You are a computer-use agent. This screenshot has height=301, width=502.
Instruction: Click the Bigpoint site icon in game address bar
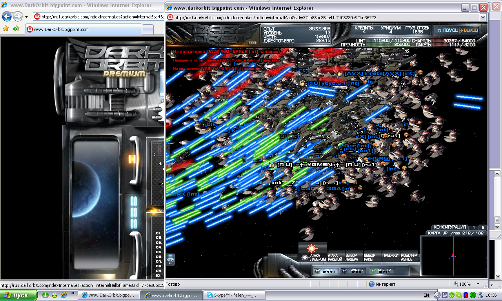pos(170,18)
